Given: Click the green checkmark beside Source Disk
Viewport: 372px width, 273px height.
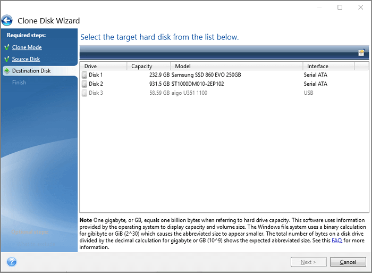Looking at the screenshot, I should click(7, 59).
